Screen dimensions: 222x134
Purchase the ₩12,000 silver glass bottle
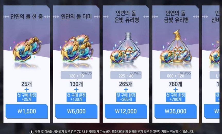coord(126,111)
